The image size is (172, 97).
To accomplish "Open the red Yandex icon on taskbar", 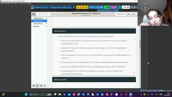I will 74,95.
